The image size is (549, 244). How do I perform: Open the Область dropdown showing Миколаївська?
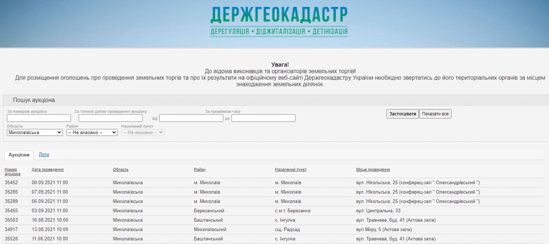tap(35, 133)
